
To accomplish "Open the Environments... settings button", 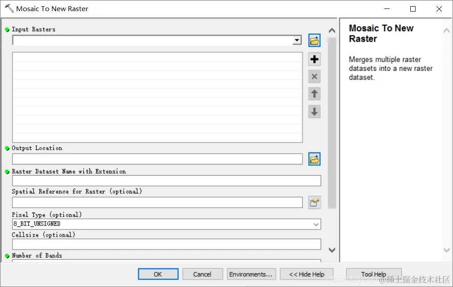I will (x=251, y=274).
